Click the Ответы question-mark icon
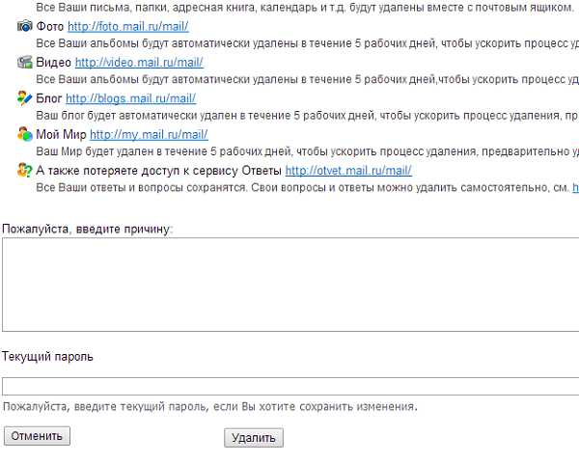 [x=25, y=170]
